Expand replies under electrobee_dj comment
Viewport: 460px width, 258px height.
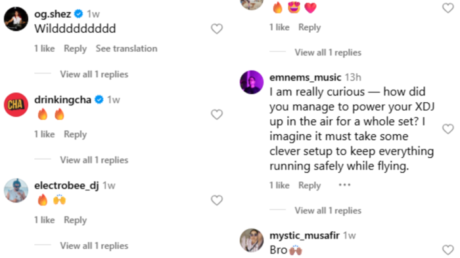tap(94, 246)
